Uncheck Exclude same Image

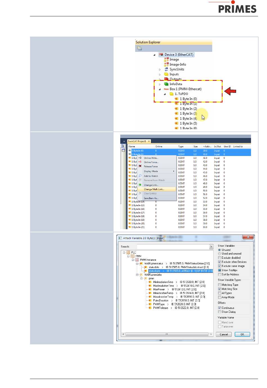220,266
